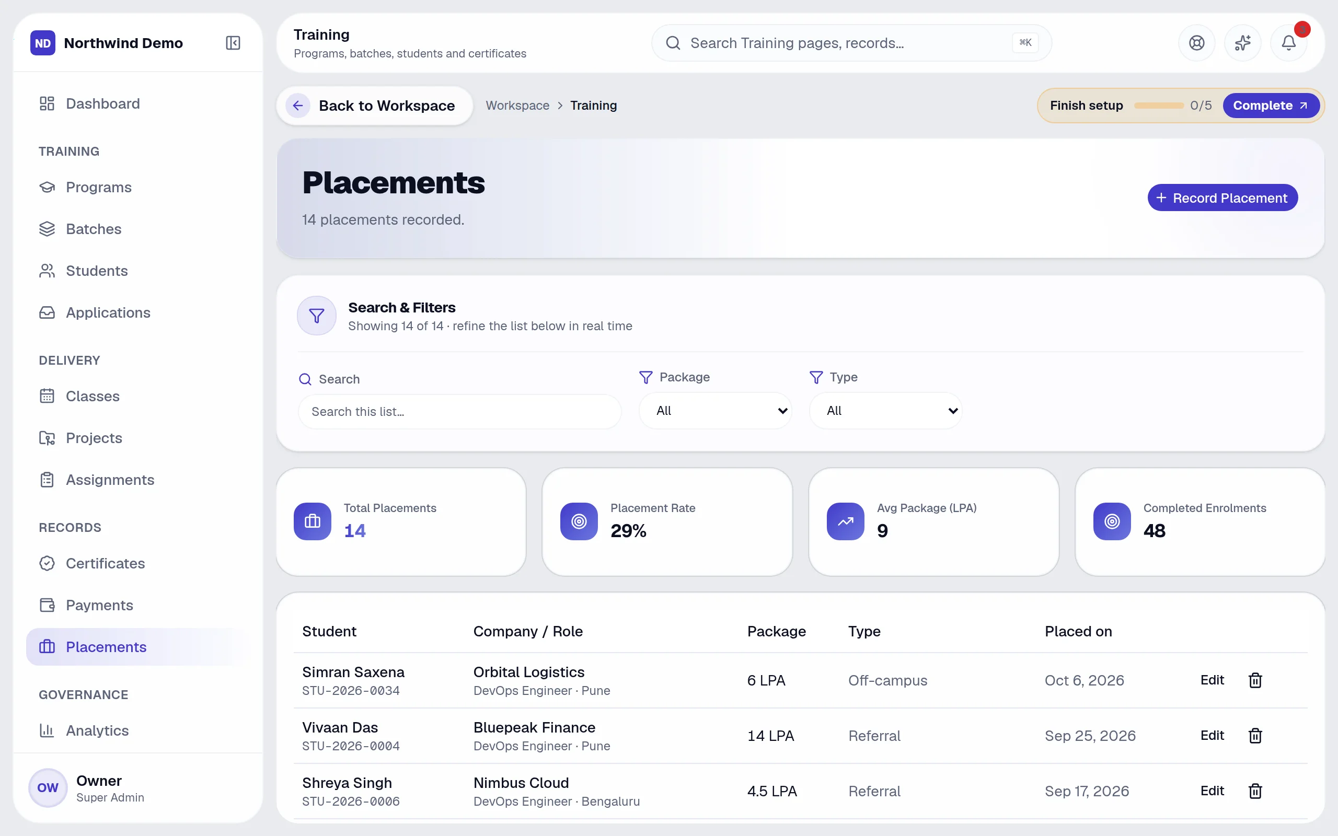Select Placements in the sidebar

coord(137,647)
